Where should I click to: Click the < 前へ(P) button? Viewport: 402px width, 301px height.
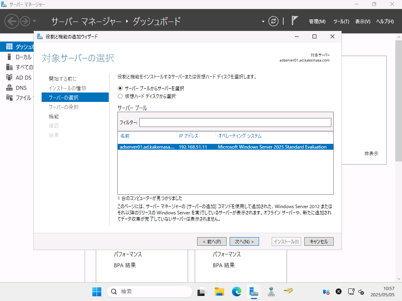point(212,241)
